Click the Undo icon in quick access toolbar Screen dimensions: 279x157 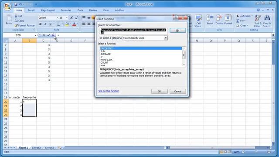coord(20,4)
